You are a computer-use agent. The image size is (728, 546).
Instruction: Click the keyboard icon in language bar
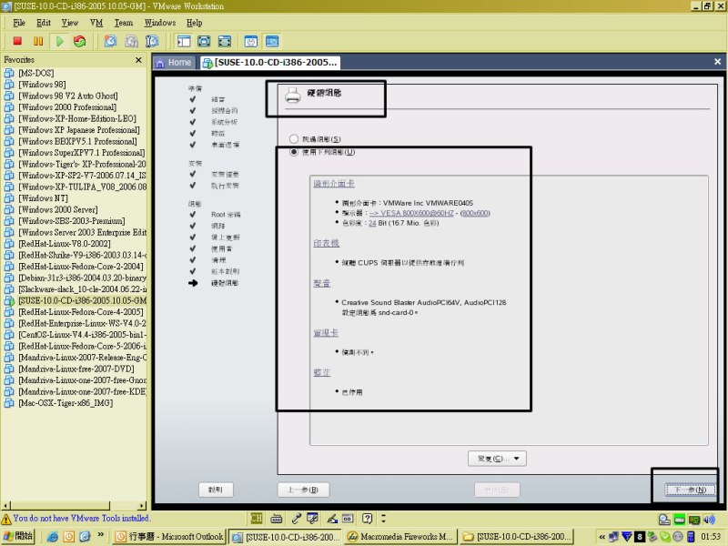click(277, 518)
